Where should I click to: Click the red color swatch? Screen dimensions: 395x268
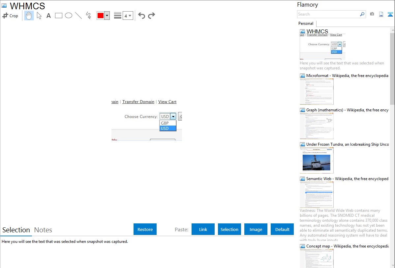point(100,16)
